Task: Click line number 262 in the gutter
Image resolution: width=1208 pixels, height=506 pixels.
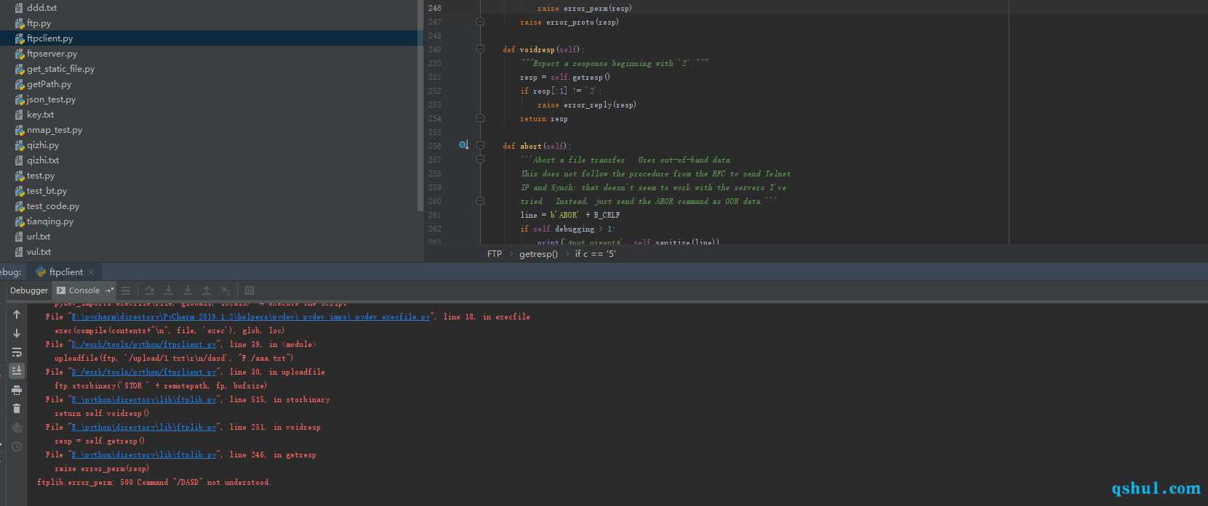Action: pyautogui.click(x=435, y=229)
